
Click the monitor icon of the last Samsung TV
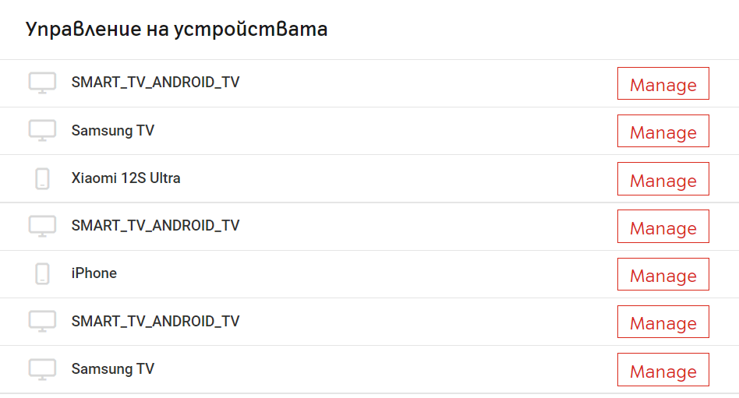point(42,370)
